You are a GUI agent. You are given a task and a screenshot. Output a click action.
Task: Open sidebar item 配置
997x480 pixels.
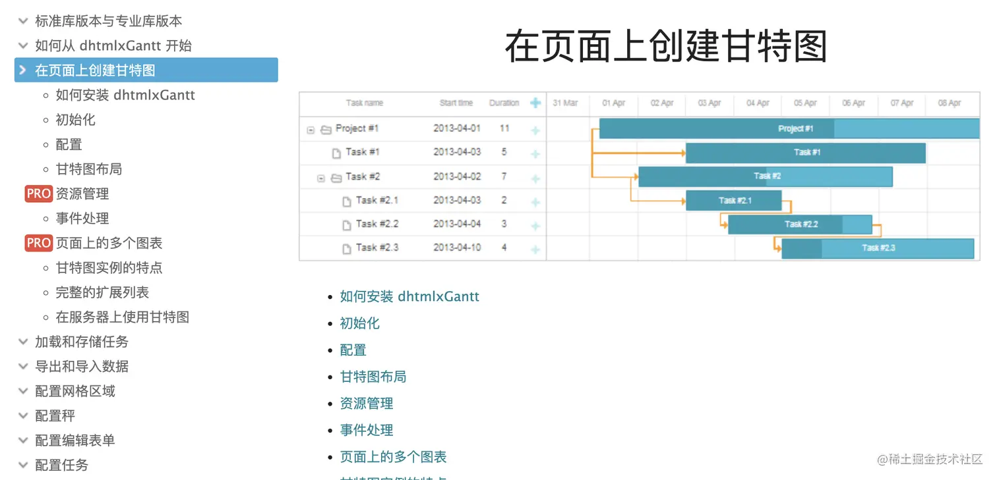69,144
